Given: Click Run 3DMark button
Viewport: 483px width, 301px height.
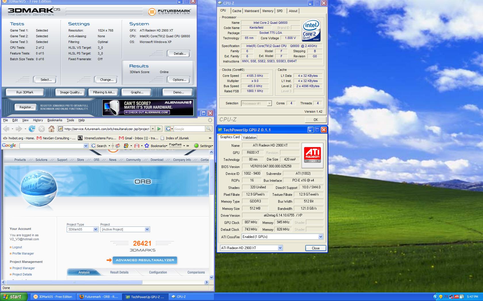Looking at the screenshot, I should coord(25,92).
